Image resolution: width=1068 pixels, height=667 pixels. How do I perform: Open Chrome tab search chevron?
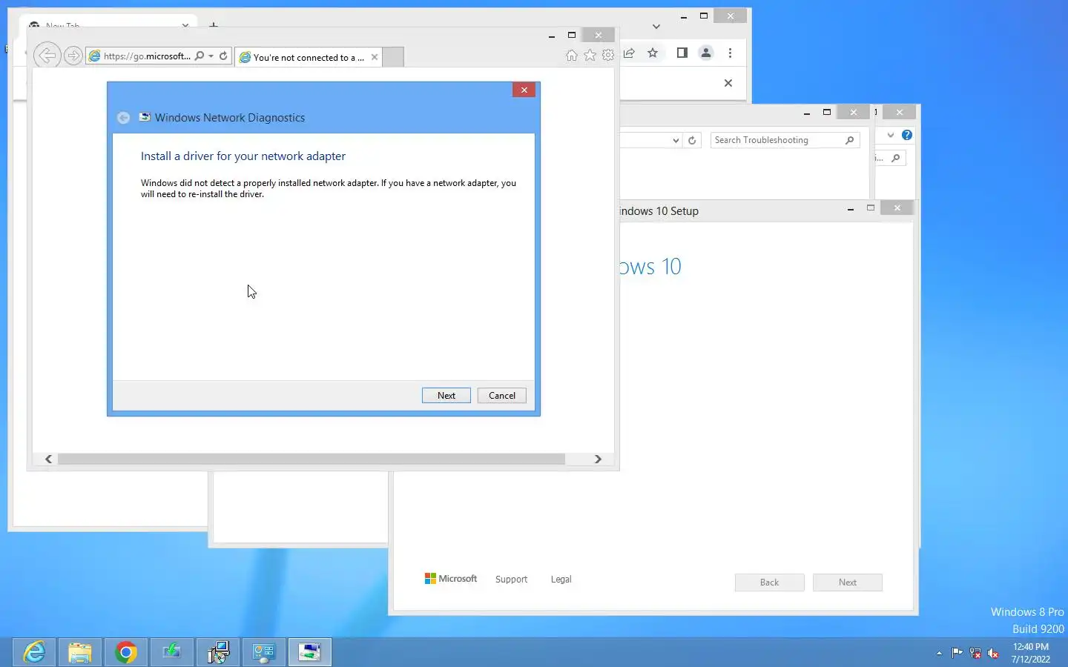pyautogui.click(x=656, y=27)
